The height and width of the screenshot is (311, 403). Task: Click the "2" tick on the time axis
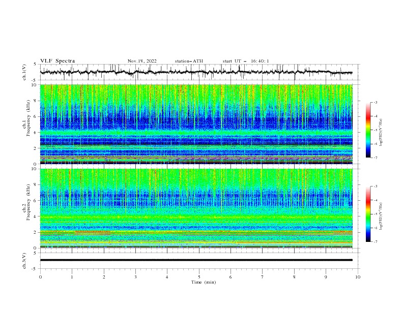click(x=104, y=277)
